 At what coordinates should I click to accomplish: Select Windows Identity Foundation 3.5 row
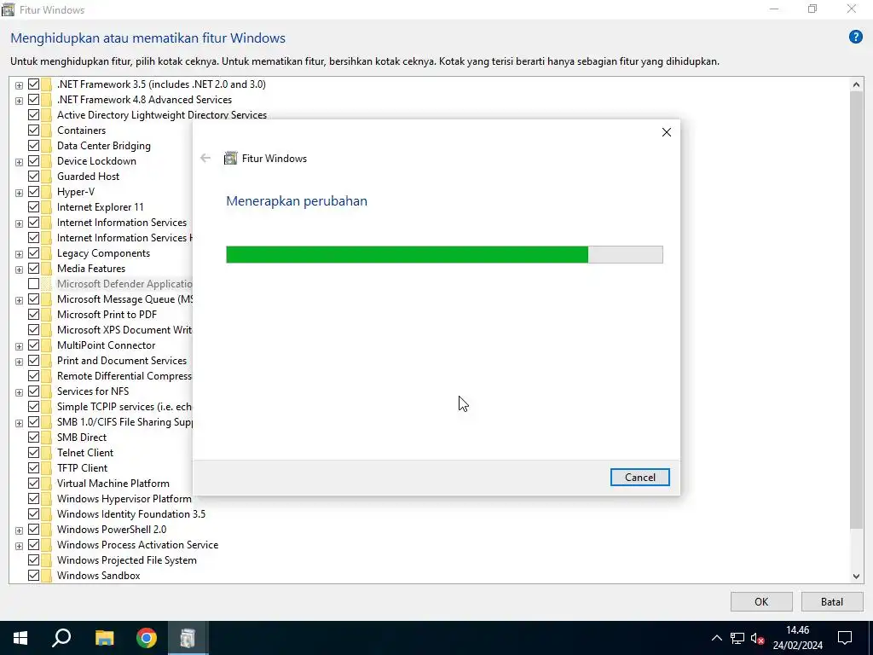click(130, 514)
